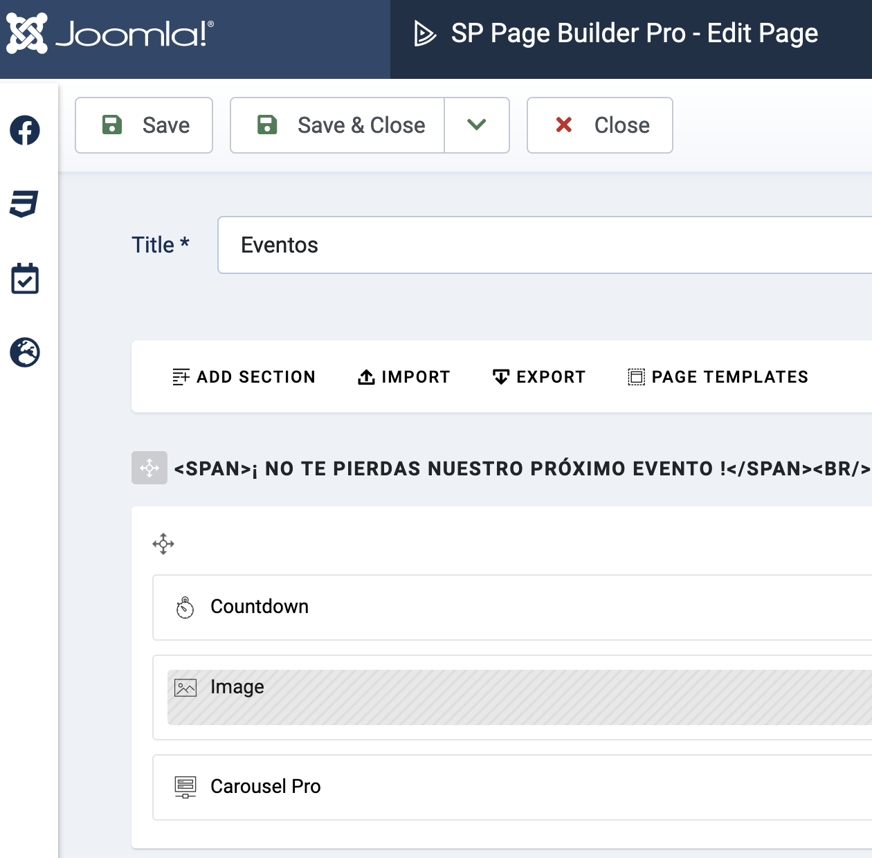
Task: Close the page editor
Action: [x=599, y=125]
